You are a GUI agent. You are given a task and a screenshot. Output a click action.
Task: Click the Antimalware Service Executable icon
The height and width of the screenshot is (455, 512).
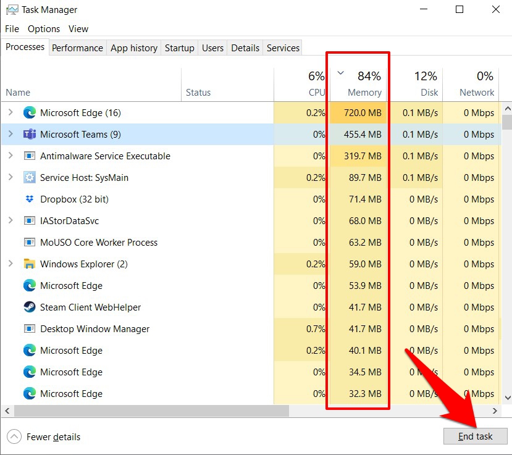29,156
